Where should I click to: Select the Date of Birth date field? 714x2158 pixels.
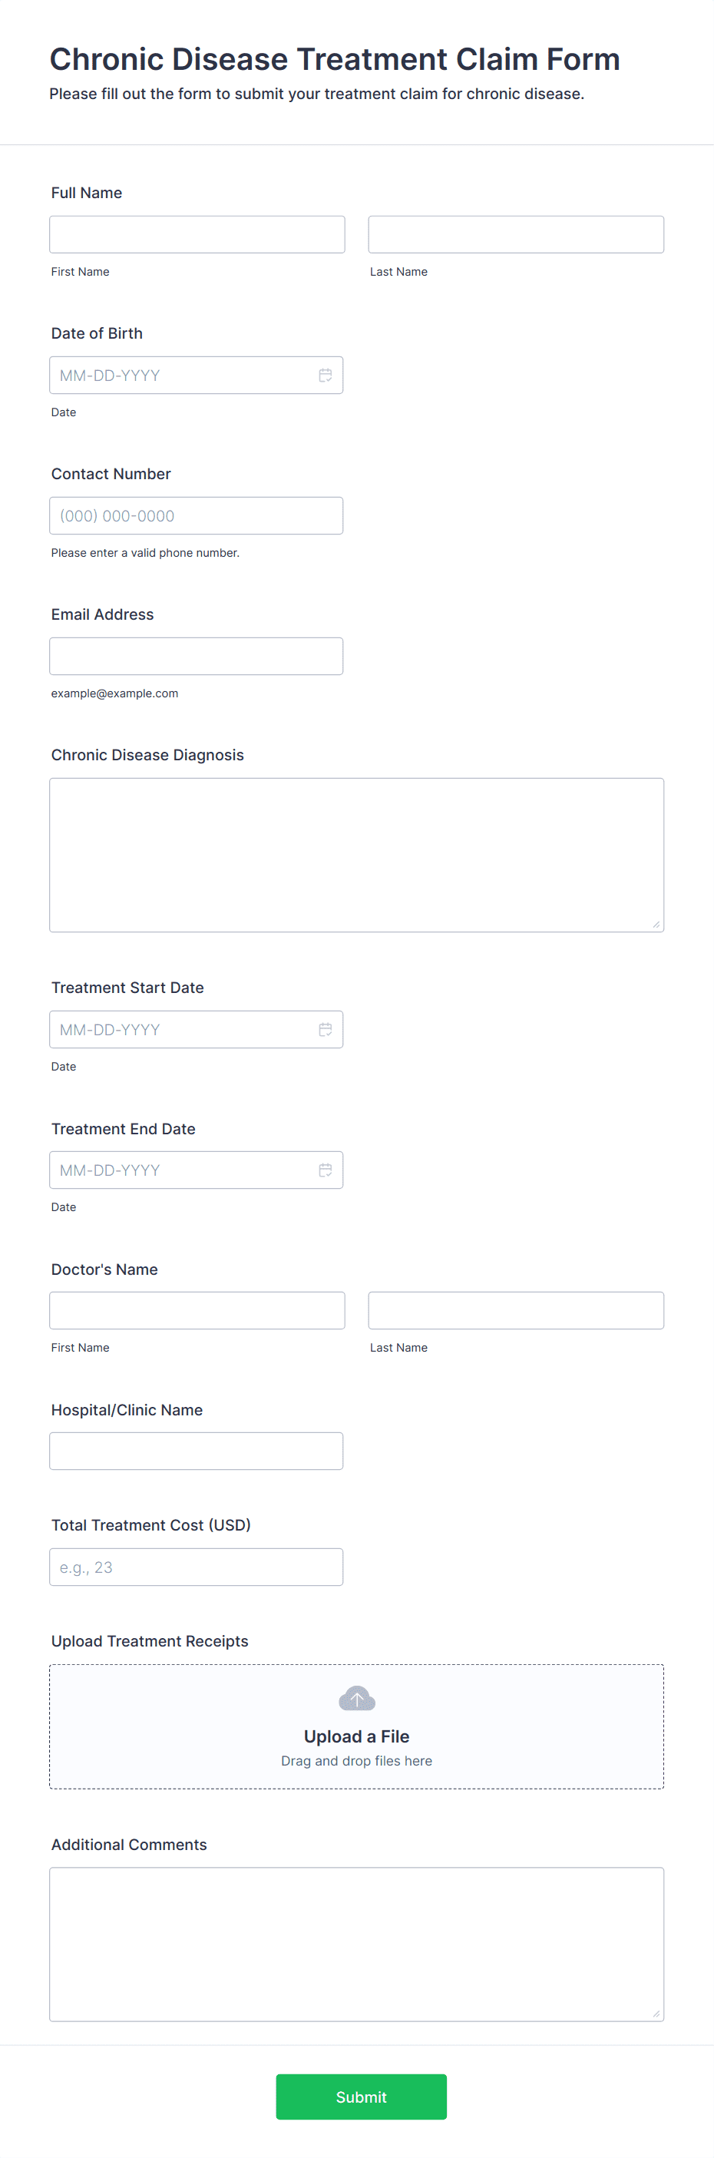pyautogui.click(x=197, y=376)
